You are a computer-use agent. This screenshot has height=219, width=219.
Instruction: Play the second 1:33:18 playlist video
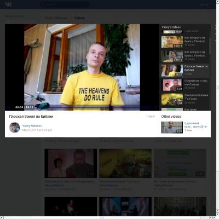172,56
